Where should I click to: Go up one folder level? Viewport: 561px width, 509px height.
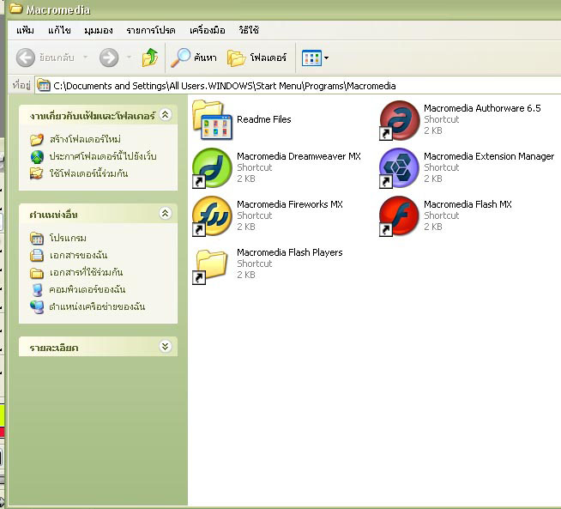click(150, 58)
